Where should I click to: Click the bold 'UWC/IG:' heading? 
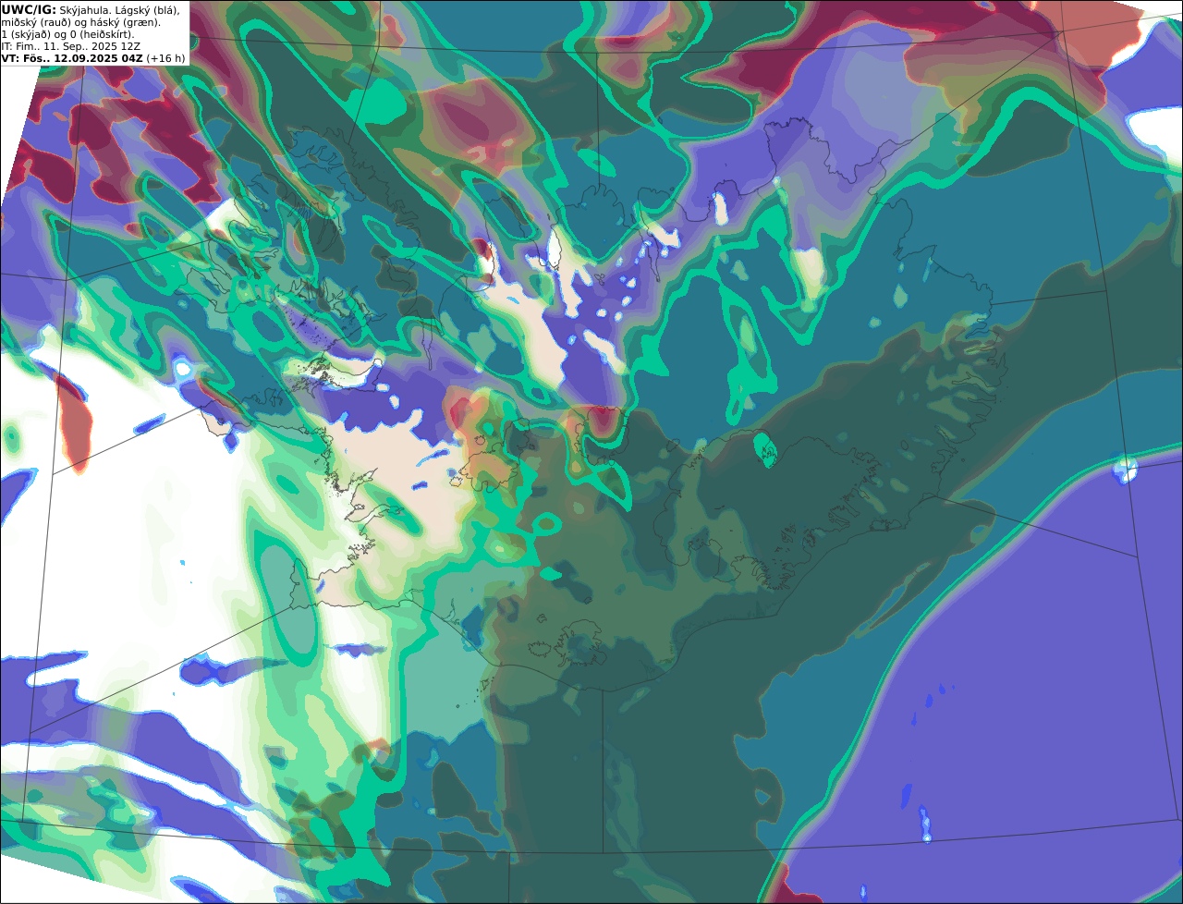click(x=29, y=10)
